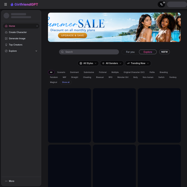Open the All Styles dropdown
Image resolution: width=187 pixels, height=187 pixels.
coord(88,63)
